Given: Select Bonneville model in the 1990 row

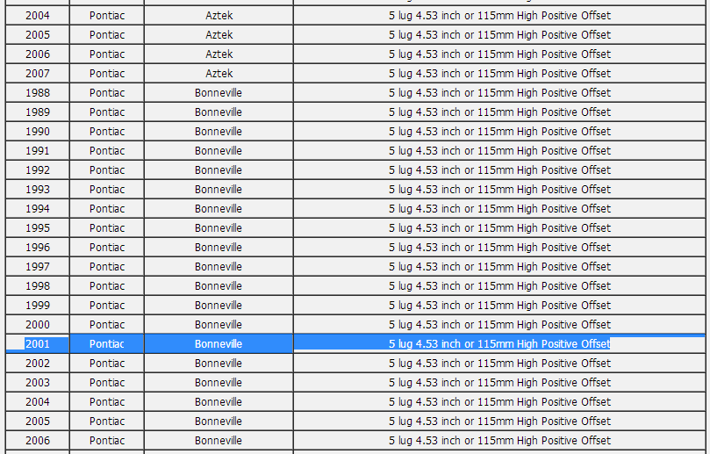Looking at the screenshot, I should 219,132.
